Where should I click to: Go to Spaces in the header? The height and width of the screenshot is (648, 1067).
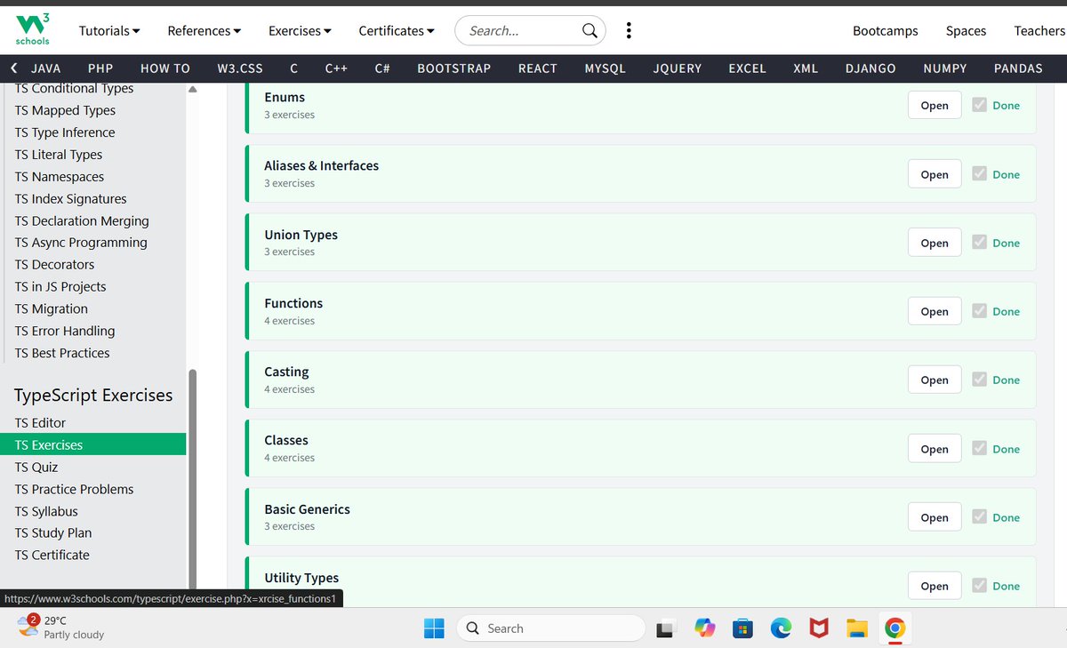click(x=966, y=30)
